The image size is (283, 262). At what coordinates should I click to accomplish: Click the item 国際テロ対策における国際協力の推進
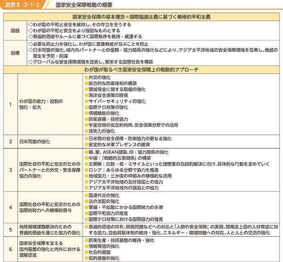coord(124,219)
